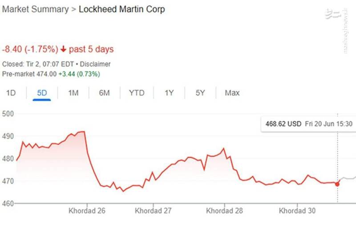Show the 5Y chart range
Screen dimensions: 356x235
coord(200,93)
